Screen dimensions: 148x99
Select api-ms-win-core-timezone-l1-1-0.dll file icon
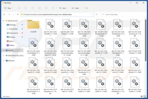tap(84, 63)
